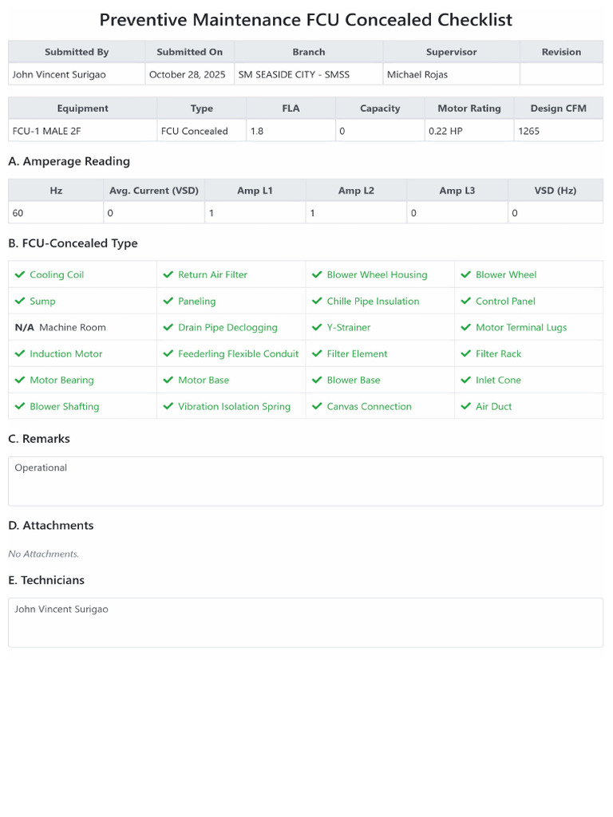Click the E. Technicians section heading
Screen dimensions: 613x817
(46, 581)
